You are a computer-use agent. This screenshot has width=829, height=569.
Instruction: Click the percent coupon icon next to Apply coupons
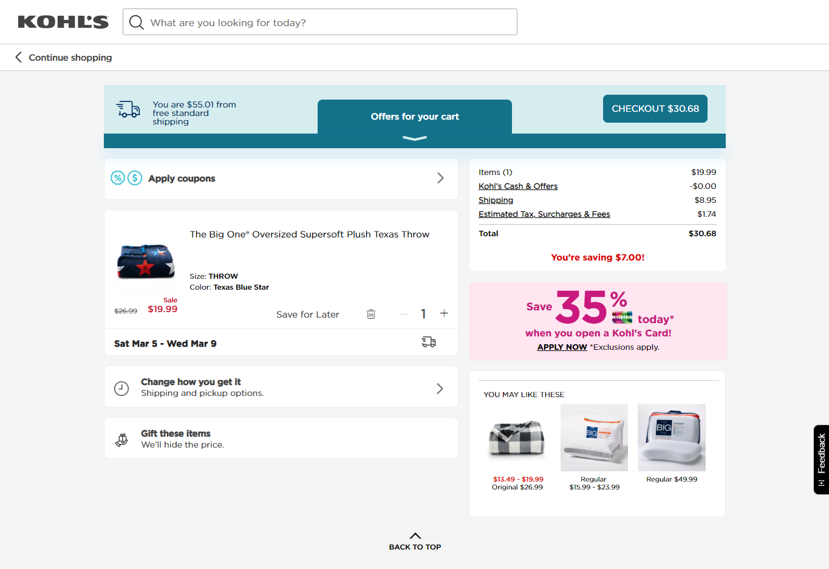click(x=117, y=178)
